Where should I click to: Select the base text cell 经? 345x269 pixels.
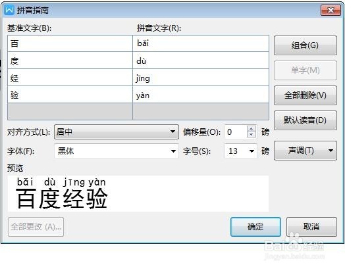70,78
